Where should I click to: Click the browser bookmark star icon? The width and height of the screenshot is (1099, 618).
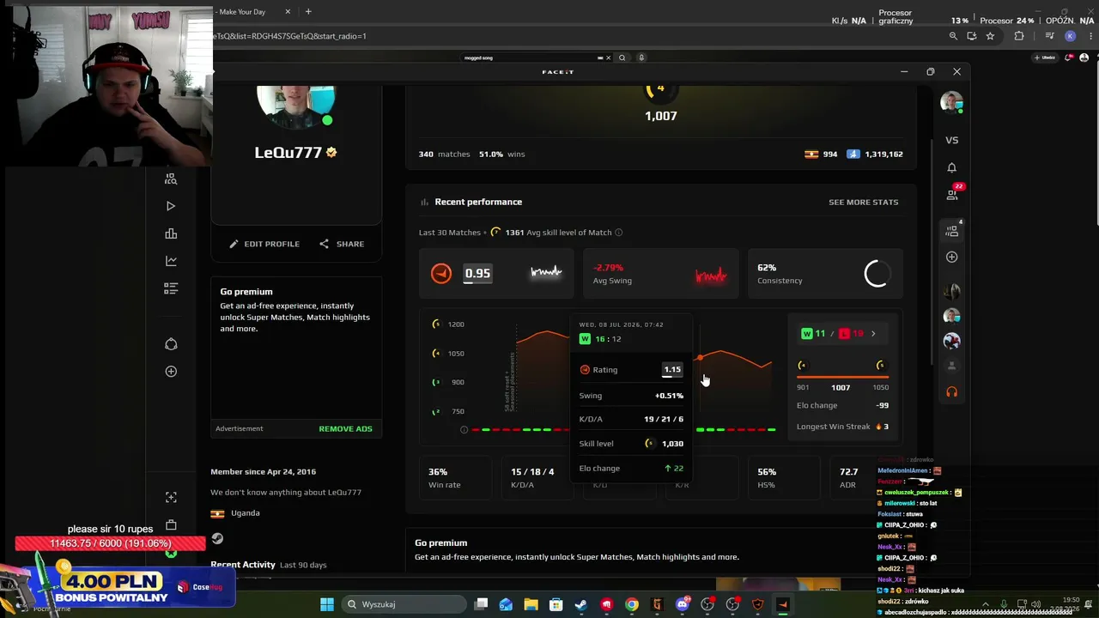990,36
